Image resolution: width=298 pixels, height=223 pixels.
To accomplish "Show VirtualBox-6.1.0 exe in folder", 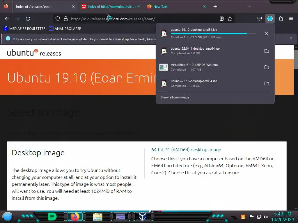I will [x=267, y=67].
